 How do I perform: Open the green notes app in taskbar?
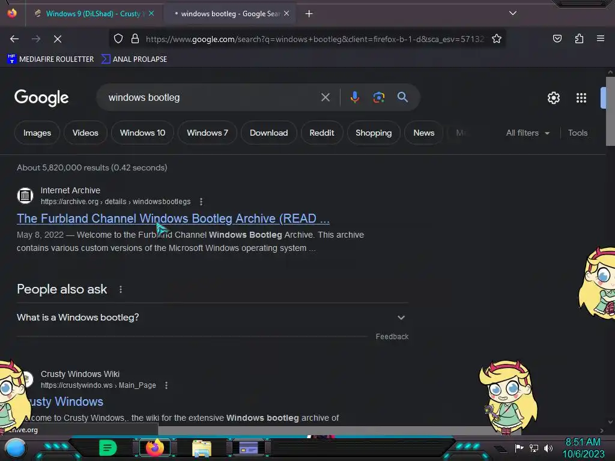(x=108, y=448)
